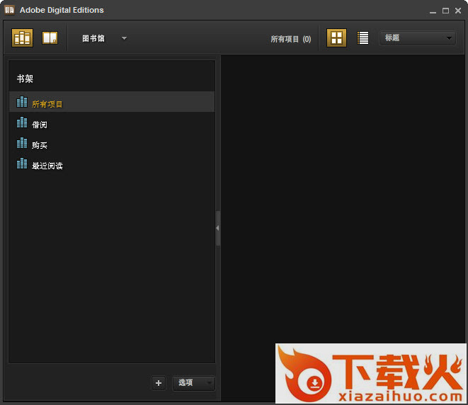The image size is (468, 405).
Task: Click the Adobe Digital Editions app icon
Action: (9, 10)
